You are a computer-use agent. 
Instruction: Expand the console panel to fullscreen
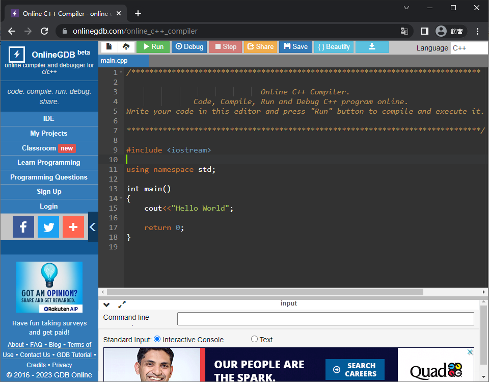122,304
